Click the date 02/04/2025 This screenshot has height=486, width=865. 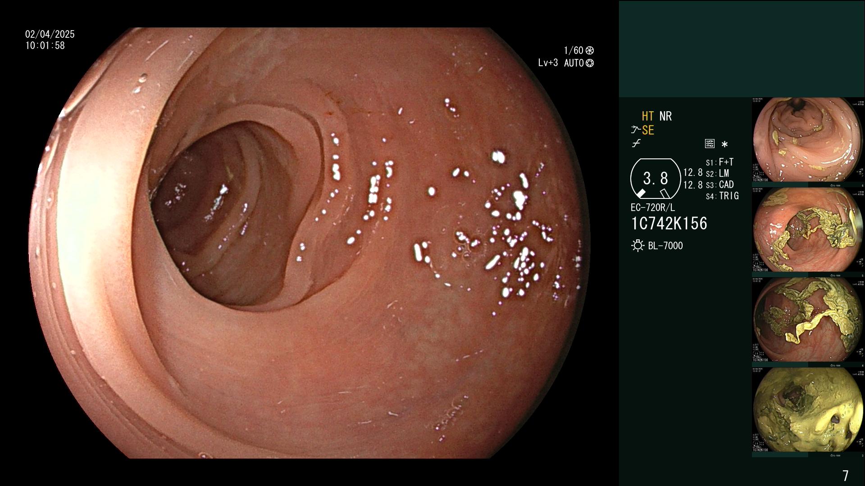pos(50,34)
